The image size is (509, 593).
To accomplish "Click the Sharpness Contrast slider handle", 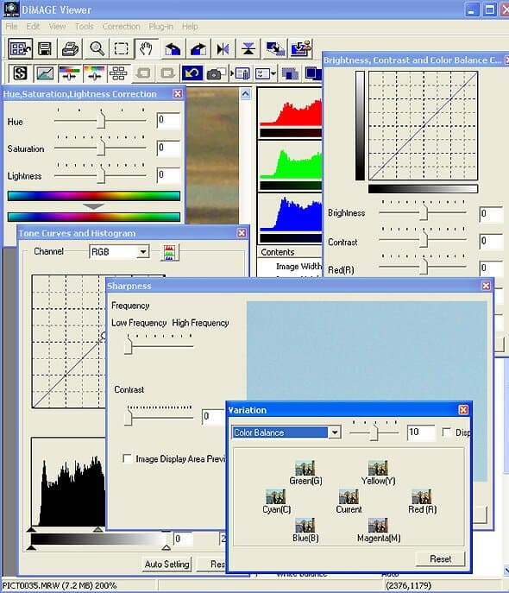I will pos(128,418).
